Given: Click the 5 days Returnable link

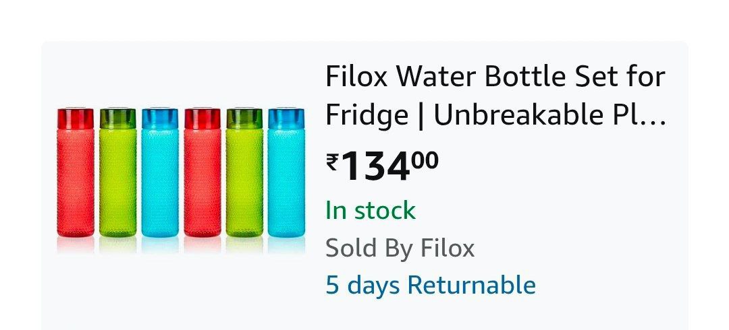Looking at the screenshot, I should (431, 284).
